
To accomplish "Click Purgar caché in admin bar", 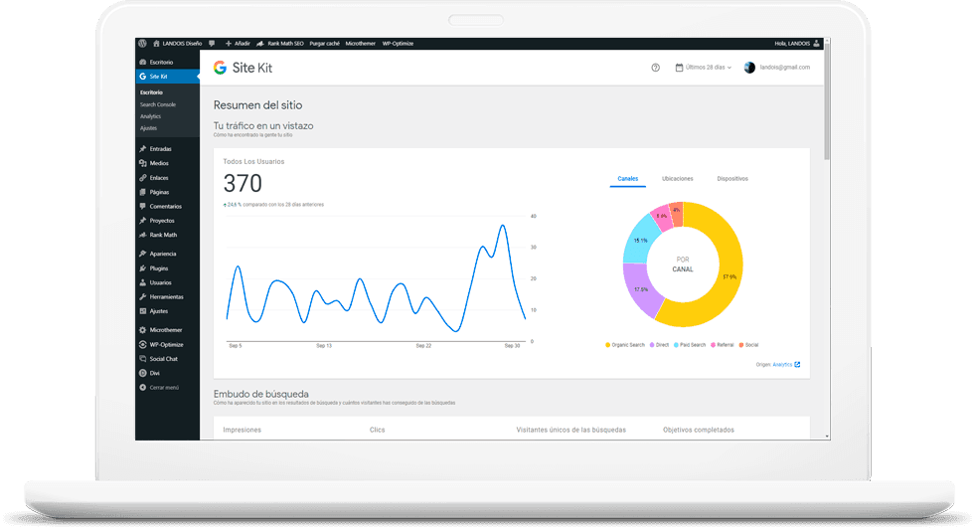I will pyautogui.click(x=325, y=44).
